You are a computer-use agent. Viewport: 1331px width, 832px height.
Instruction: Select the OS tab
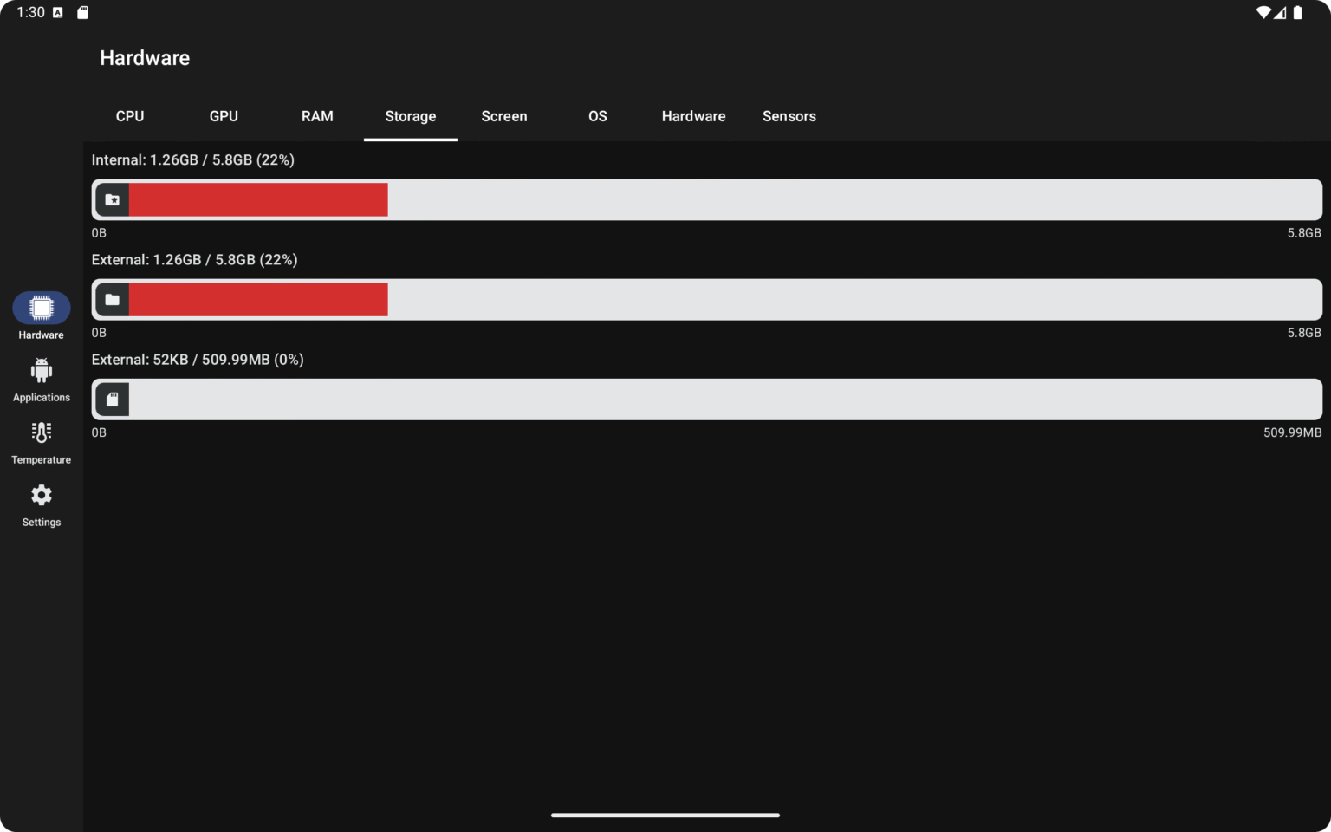coord(597,116)
